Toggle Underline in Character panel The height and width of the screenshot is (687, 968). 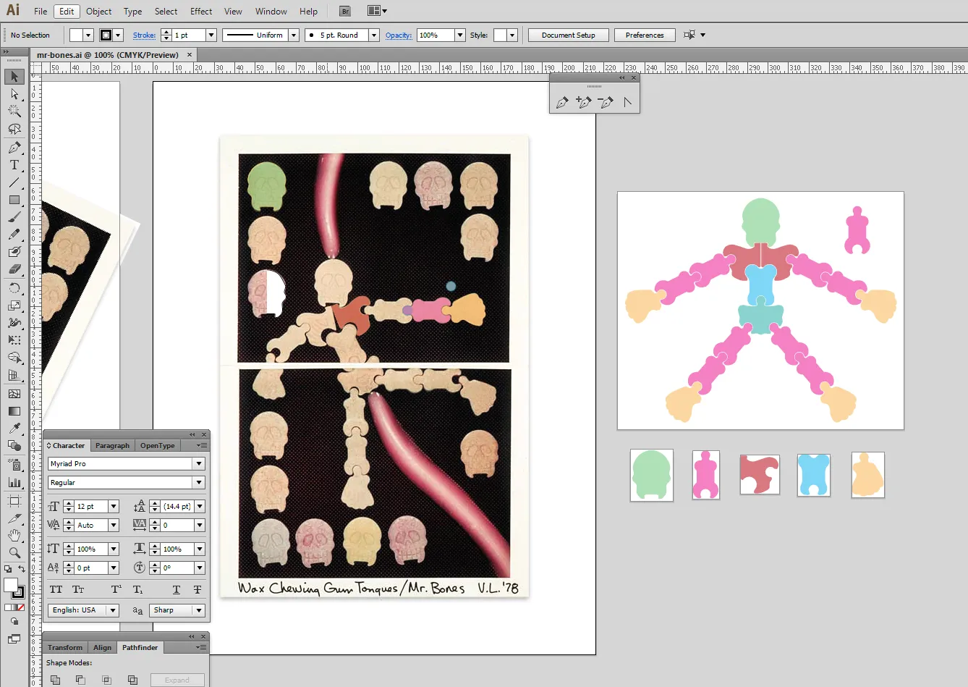click(176, 590)
